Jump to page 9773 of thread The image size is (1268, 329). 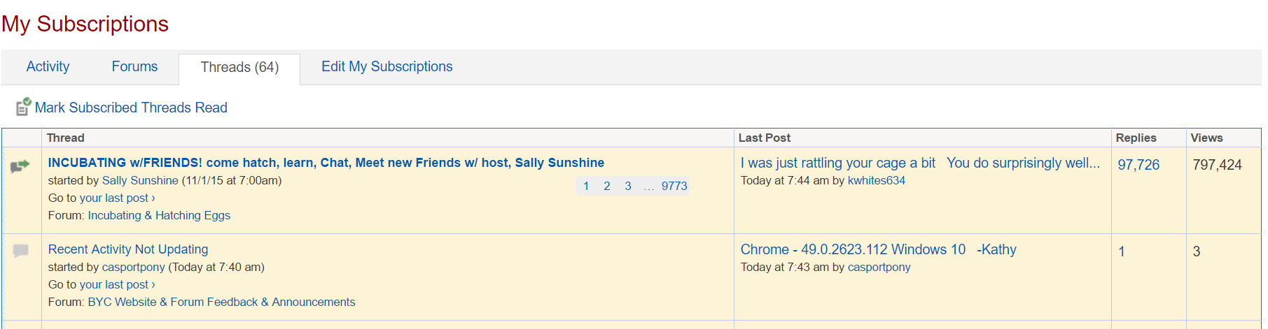pos(674,186)
